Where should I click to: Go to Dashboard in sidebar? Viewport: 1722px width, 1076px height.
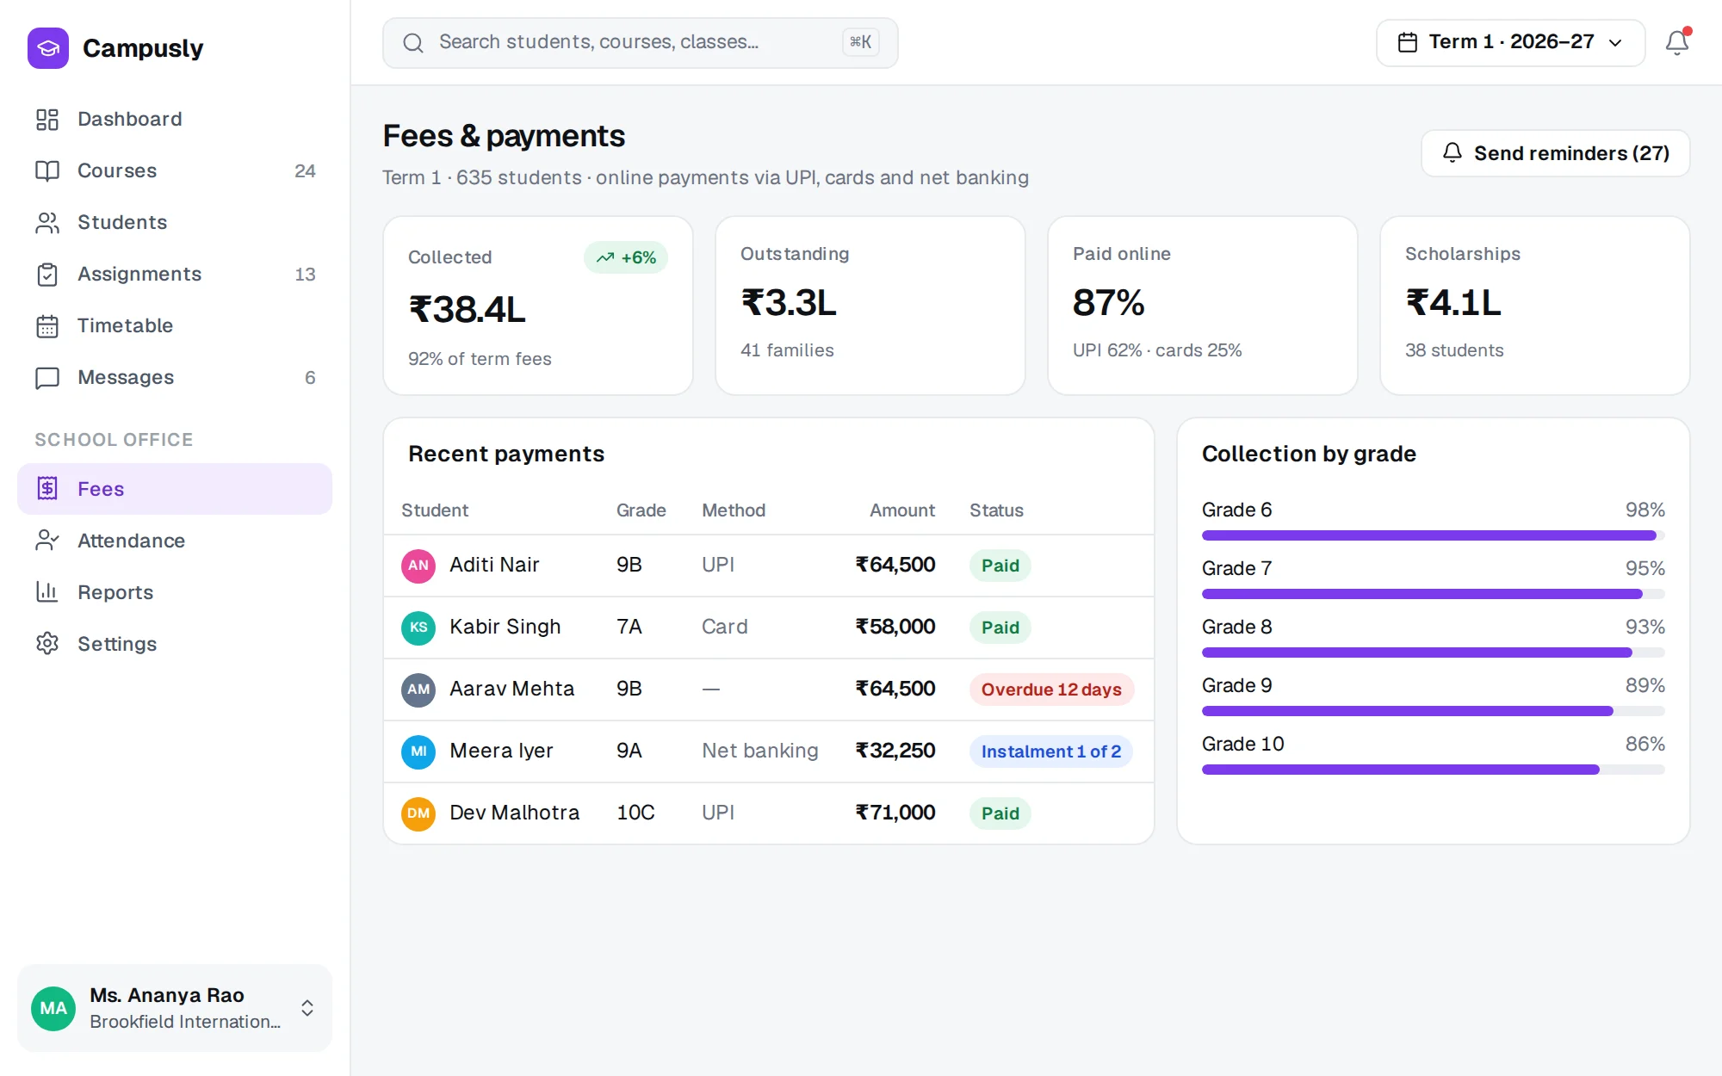point(175,119)
